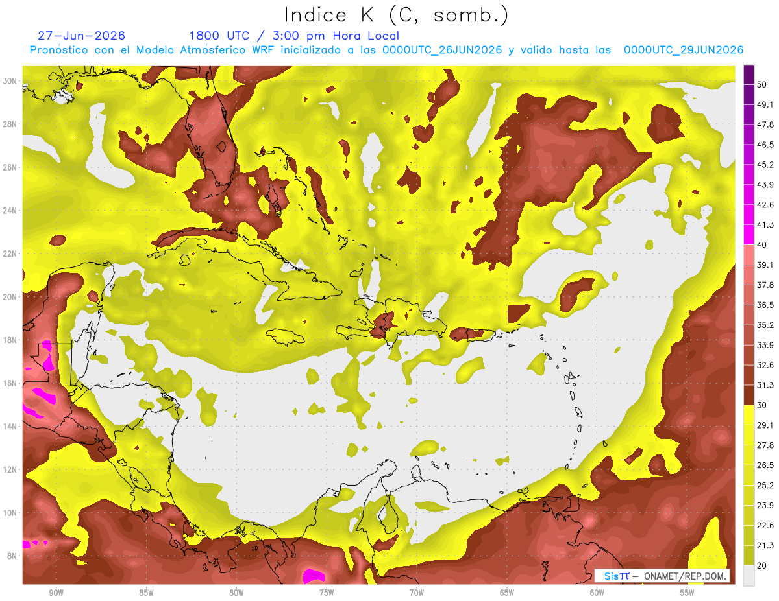The image size is (779, 601).
Task: Select the colorbar value "27.8"
Action: coord(765,445)
